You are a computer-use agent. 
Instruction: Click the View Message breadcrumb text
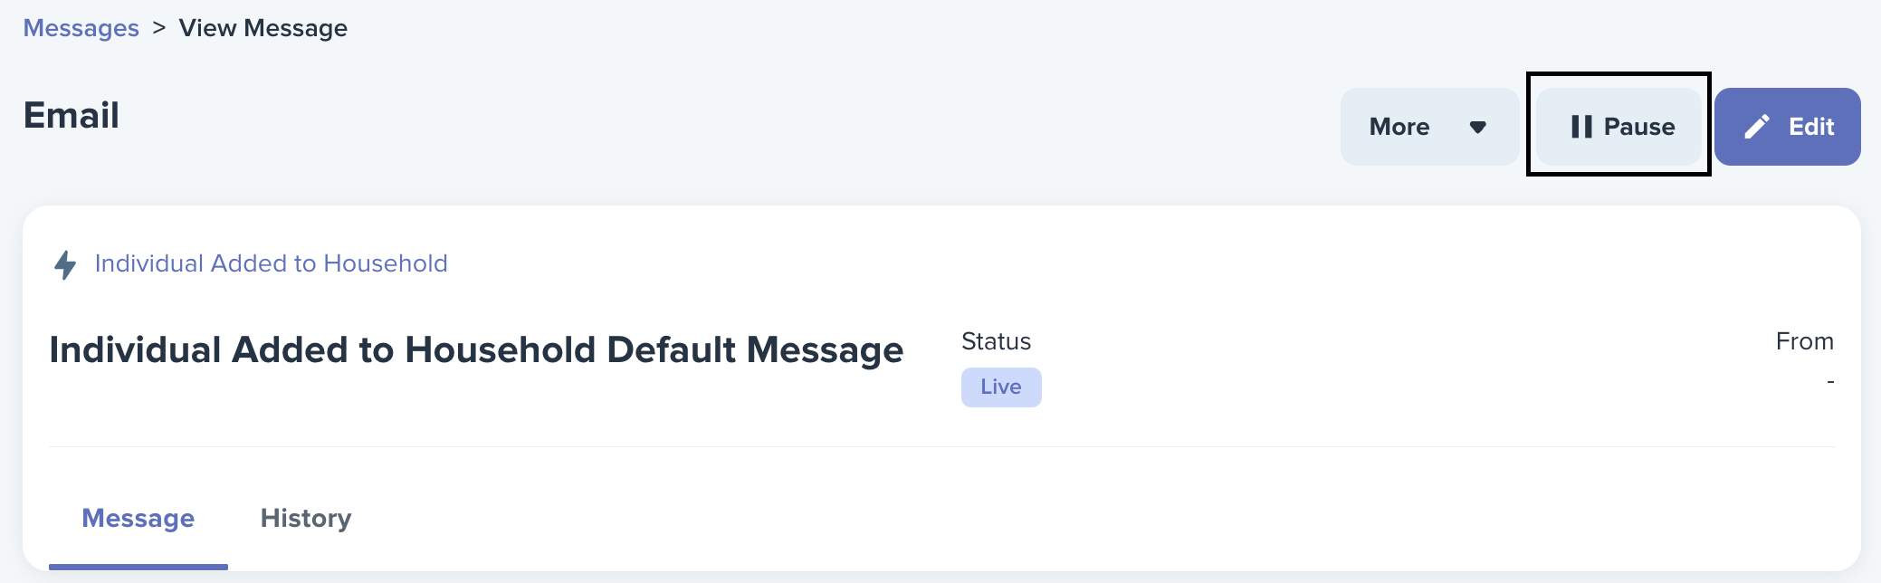coord(263,28)
